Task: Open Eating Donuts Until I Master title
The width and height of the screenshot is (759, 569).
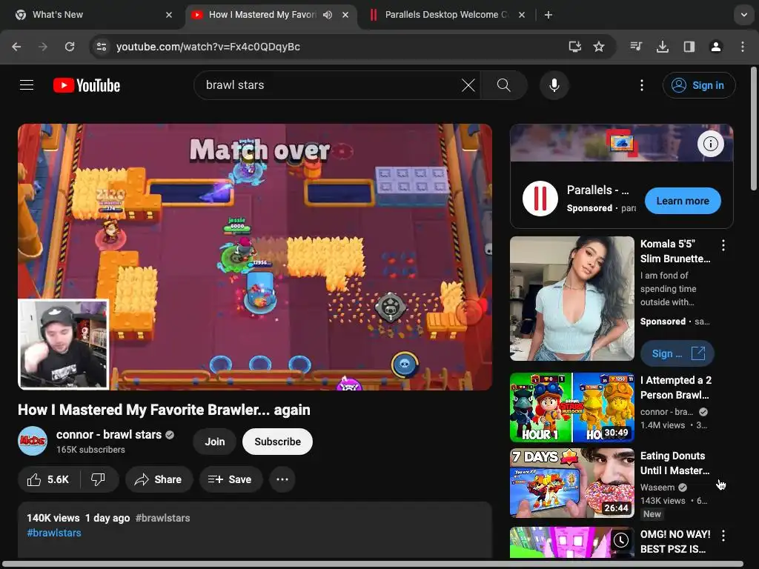Action: [675, 463]
